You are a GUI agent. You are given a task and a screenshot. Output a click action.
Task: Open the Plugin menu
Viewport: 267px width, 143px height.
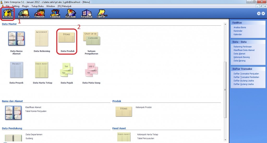pos(25,6)
